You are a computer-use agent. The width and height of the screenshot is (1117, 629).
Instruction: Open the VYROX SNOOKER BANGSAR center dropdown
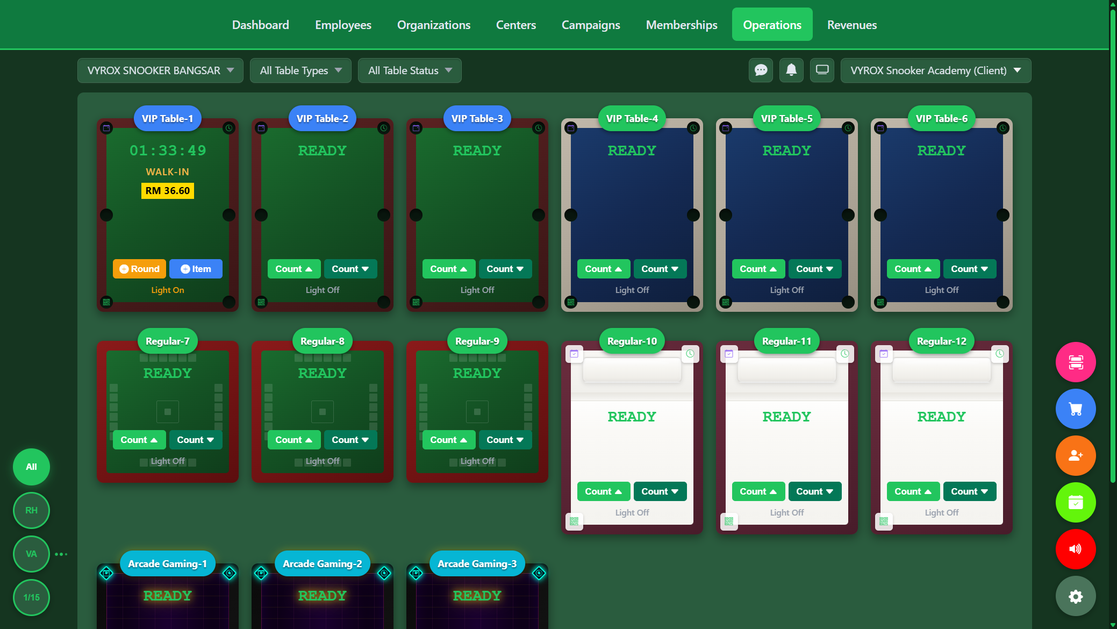click(160, 70)
